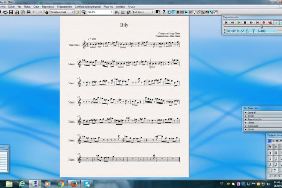Image resolution: width=282 pixels, height=188 pixels.
Task: Select the accent key on Keypad
Action: pyautogui.click(x=276, y=147)
